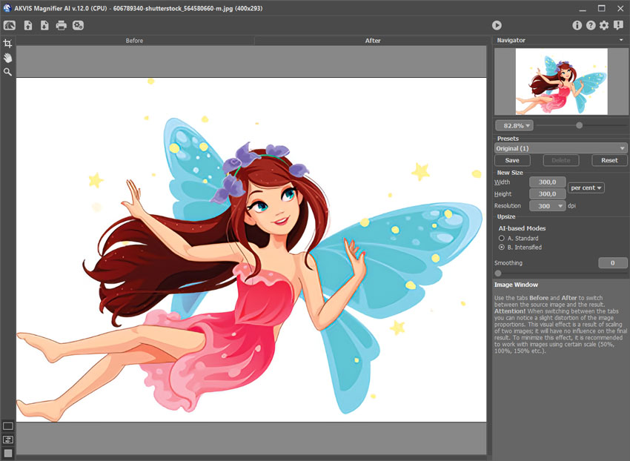Click the Smoothing value field
Viewport: 630px width, 461px height.
[x=613, y=263]
